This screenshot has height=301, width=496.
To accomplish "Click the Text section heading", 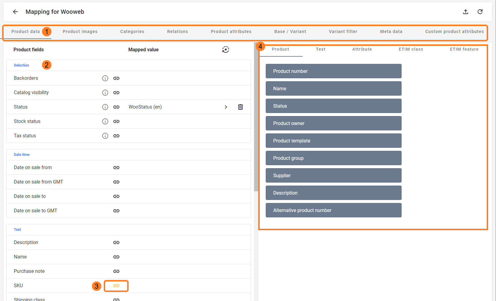I will click(x=17, y=230).
